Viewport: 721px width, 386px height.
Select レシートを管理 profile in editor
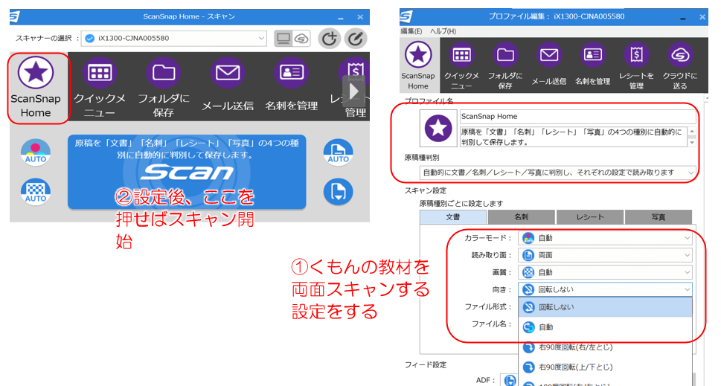click(636, 65)
